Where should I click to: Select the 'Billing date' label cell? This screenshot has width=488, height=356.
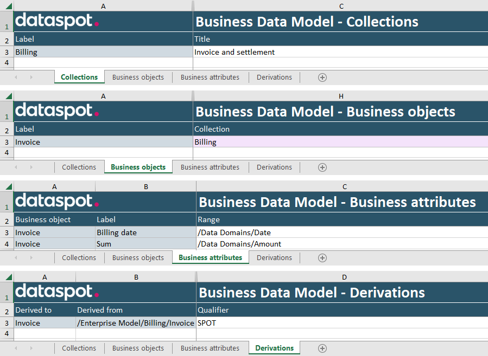[x=145, y=232]
